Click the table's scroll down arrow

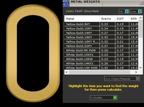tap(140, 68)
